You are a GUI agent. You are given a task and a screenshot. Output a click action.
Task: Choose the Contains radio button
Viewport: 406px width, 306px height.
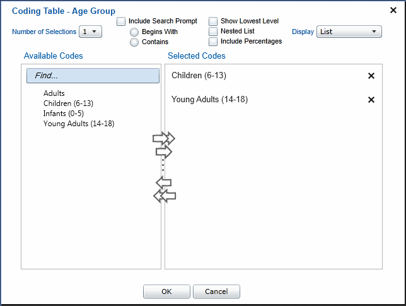134,42
